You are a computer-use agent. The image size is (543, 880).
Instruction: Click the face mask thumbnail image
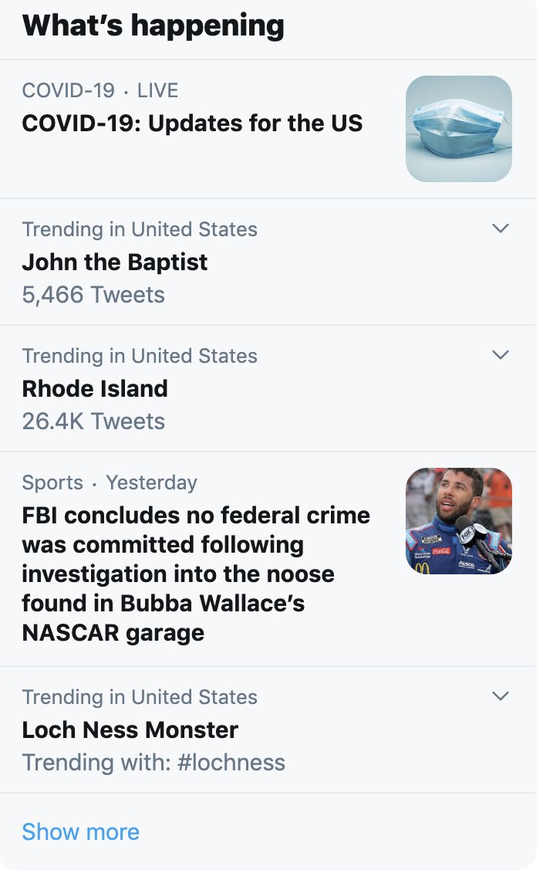tap(458, 129)
